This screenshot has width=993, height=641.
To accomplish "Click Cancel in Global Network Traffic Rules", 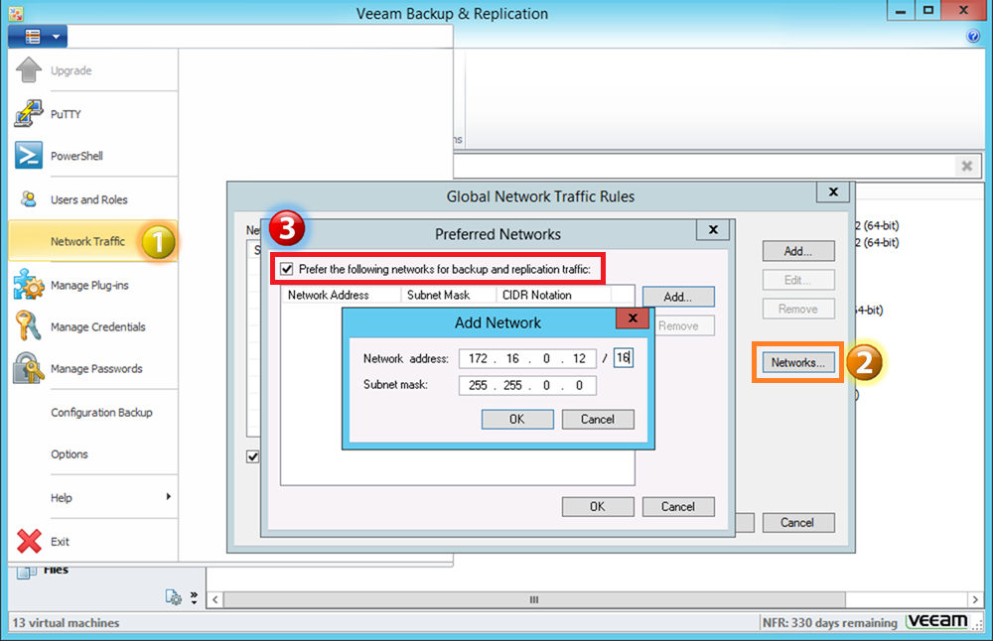I will (798, 523).
